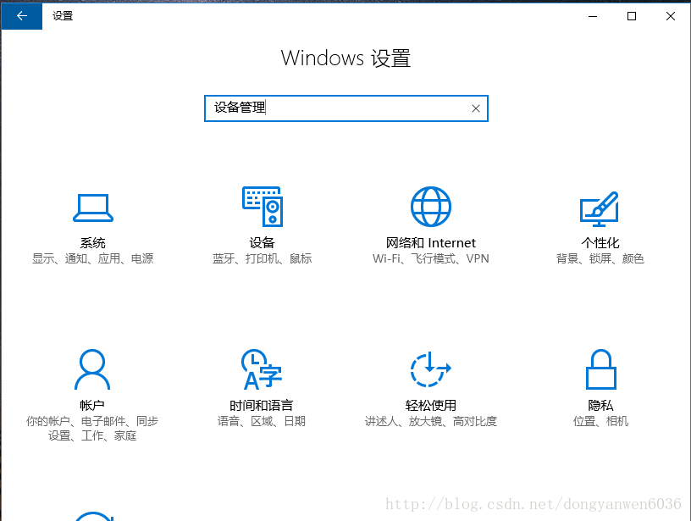This screenshot has height=521, width=691.
Task: Click 位置、相机 description text
Action: point(600,421)
